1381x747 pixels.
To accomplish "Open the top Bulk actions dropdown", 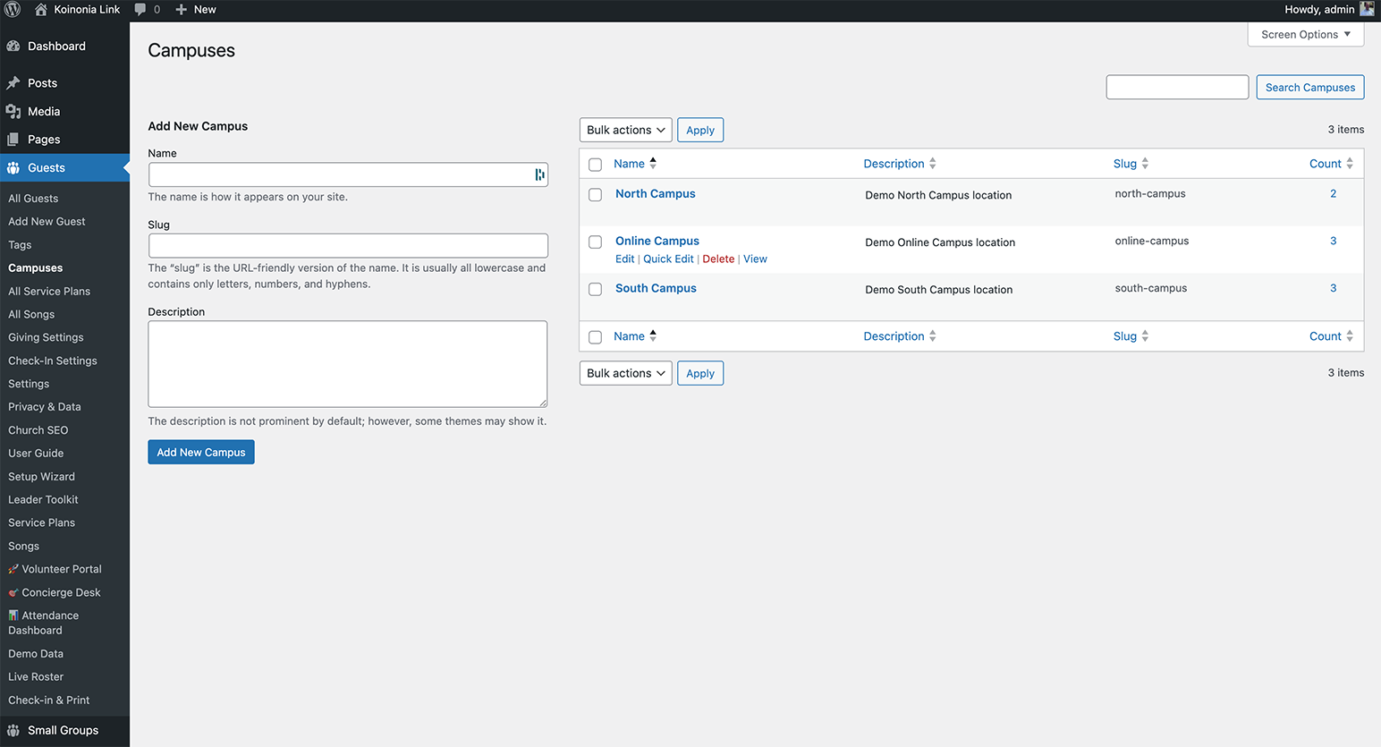I will coord(625,131).
